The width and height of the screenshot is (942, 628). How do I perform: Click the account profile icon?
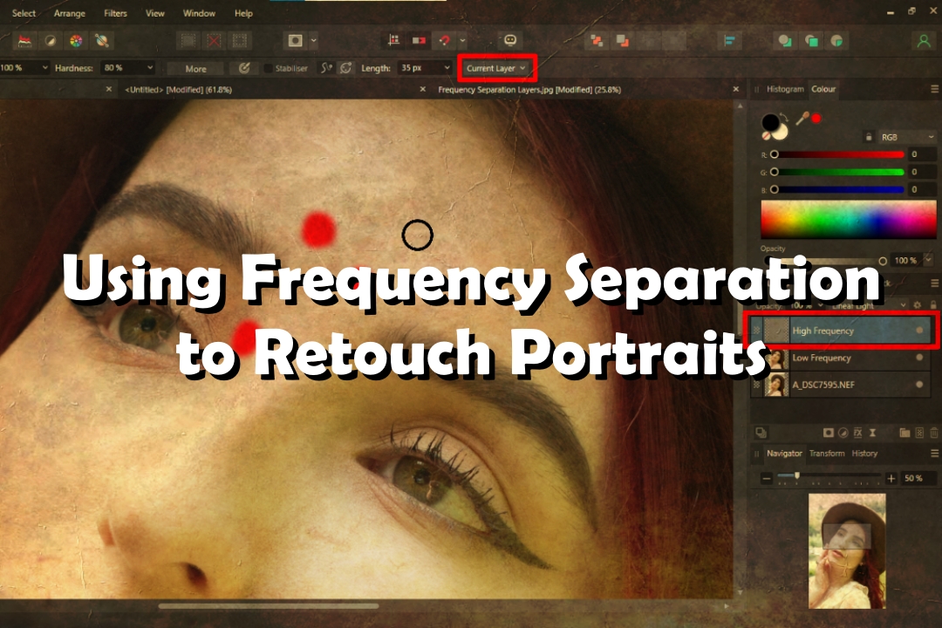[923, 40]
